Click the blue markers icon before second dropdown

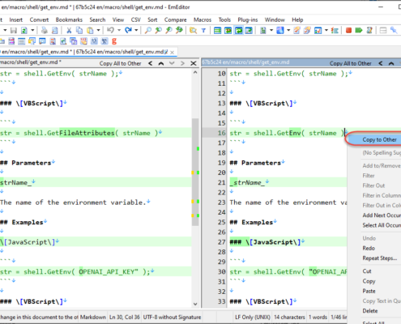280,31
